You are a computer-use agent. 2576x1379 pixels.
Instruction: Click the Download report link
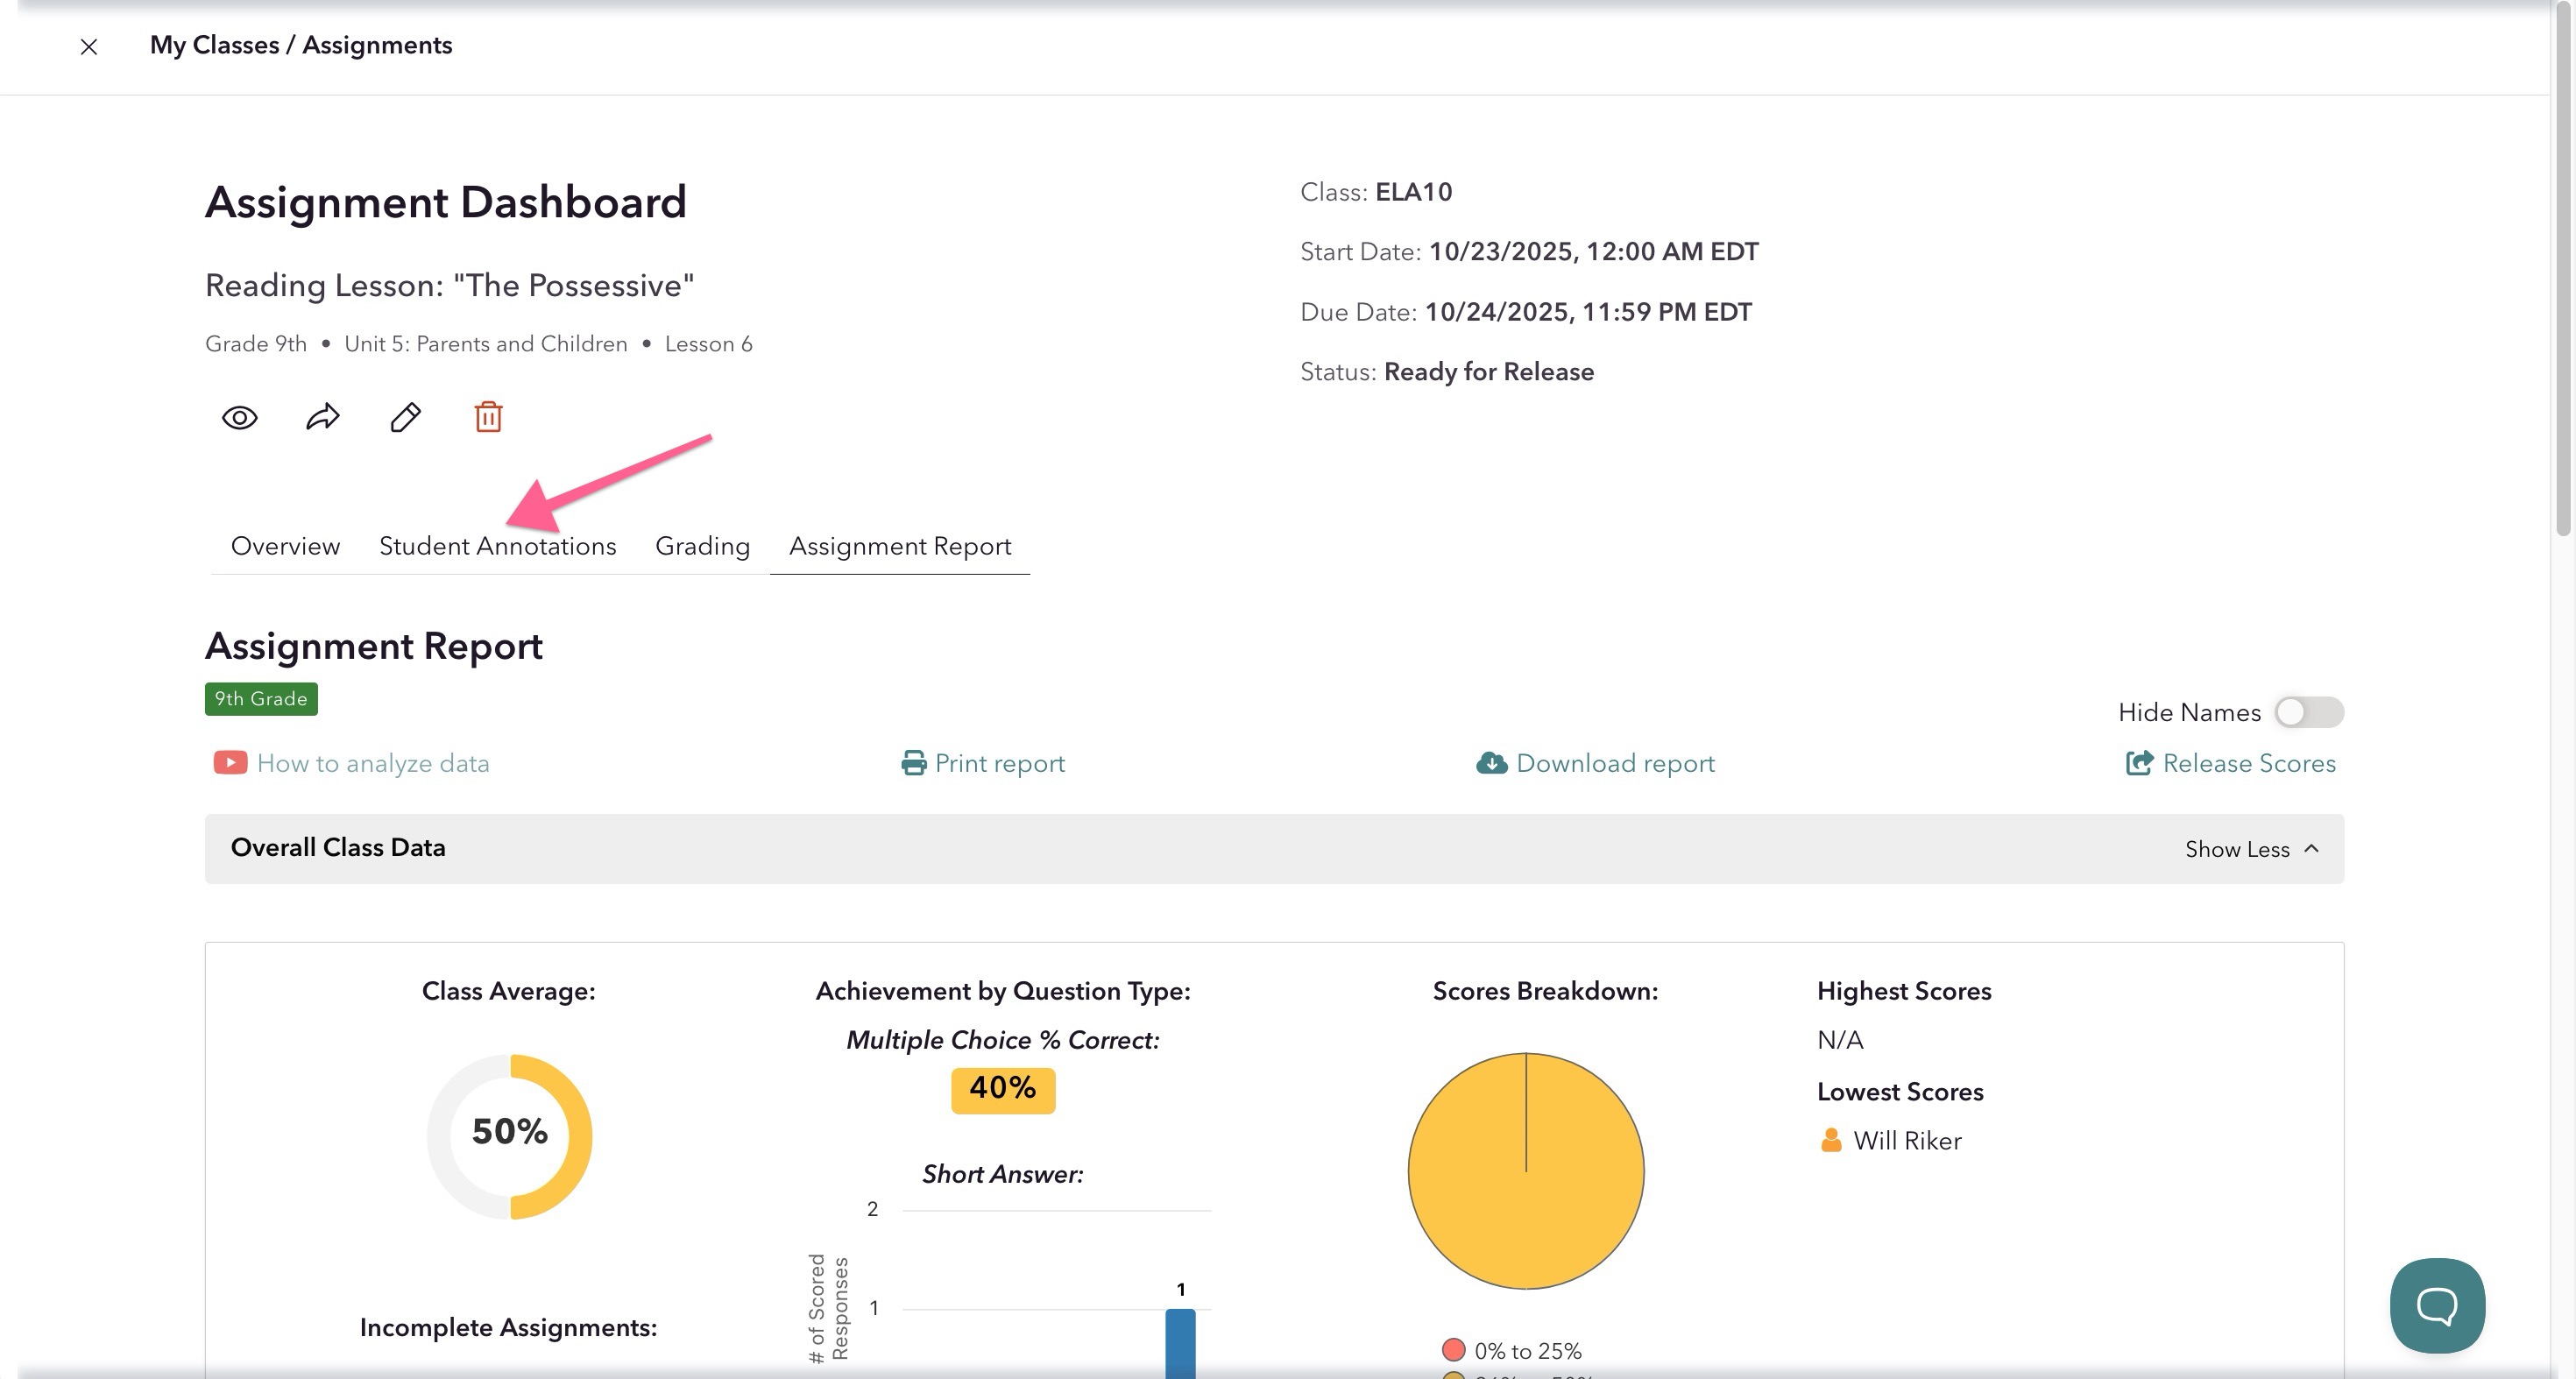click(1615, 763)
